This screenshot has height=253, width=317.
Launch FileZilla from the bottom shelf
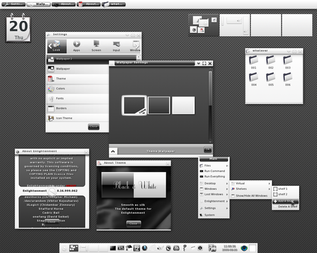[x=137, y=248]
